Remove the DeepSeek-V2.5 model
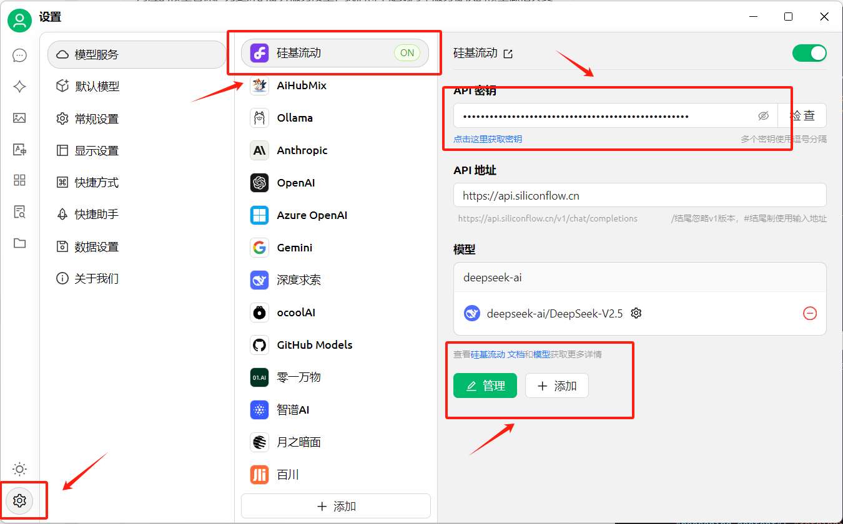The height and width of the screenshot is (524, 843). click(x=810, y=313)
